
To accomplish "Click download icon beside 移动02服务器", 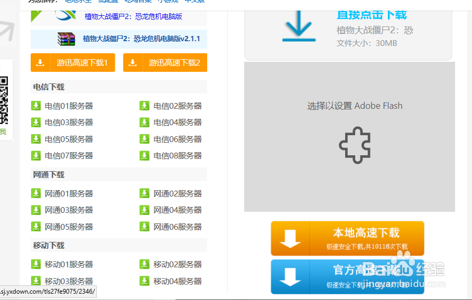I will [144, 264].
